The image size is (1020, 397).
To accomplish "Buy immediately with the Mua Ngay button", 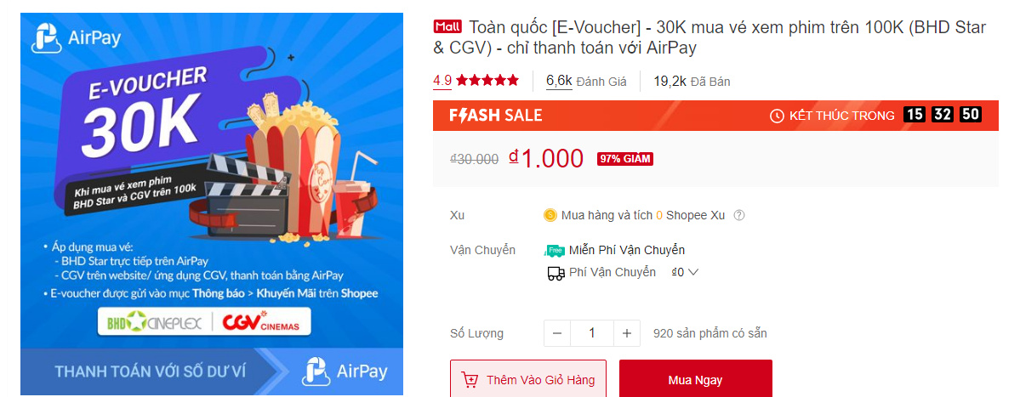I will (695, 380).
